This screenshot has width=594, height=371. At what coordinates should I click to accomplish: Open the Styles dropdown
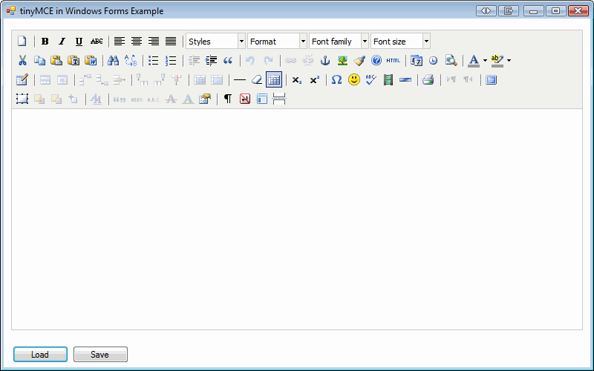[215, 42]
